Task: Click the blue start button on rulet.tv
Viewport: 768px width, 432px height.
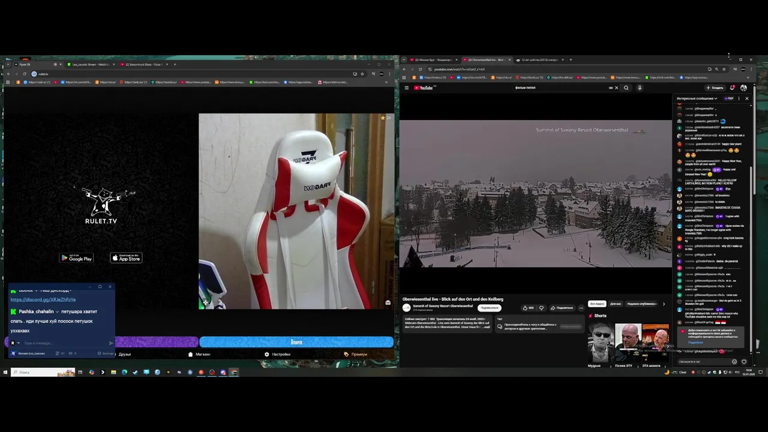Action: tap(296, 342)
